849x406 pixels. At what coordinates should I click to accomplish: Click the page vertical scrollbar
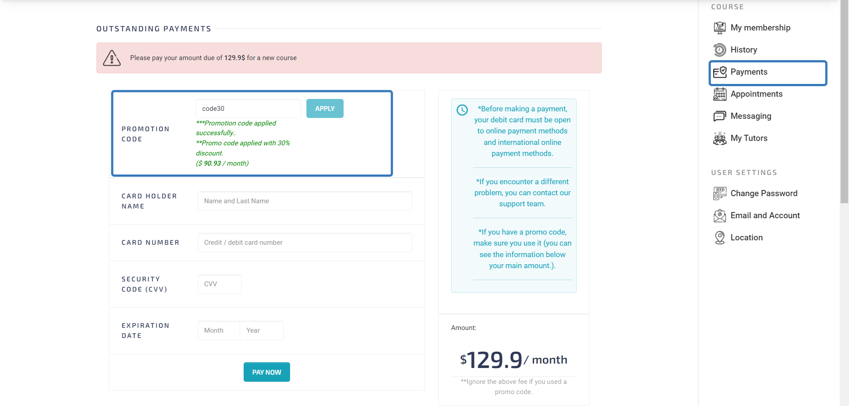click(844, 102)
